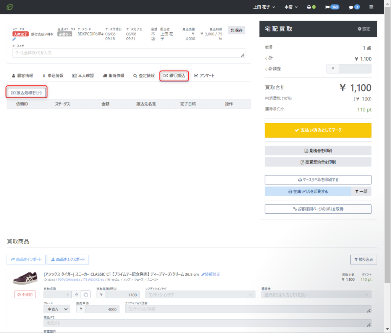Click お客様用ページのURLを取得 button
391x333 pixels.
318,209
